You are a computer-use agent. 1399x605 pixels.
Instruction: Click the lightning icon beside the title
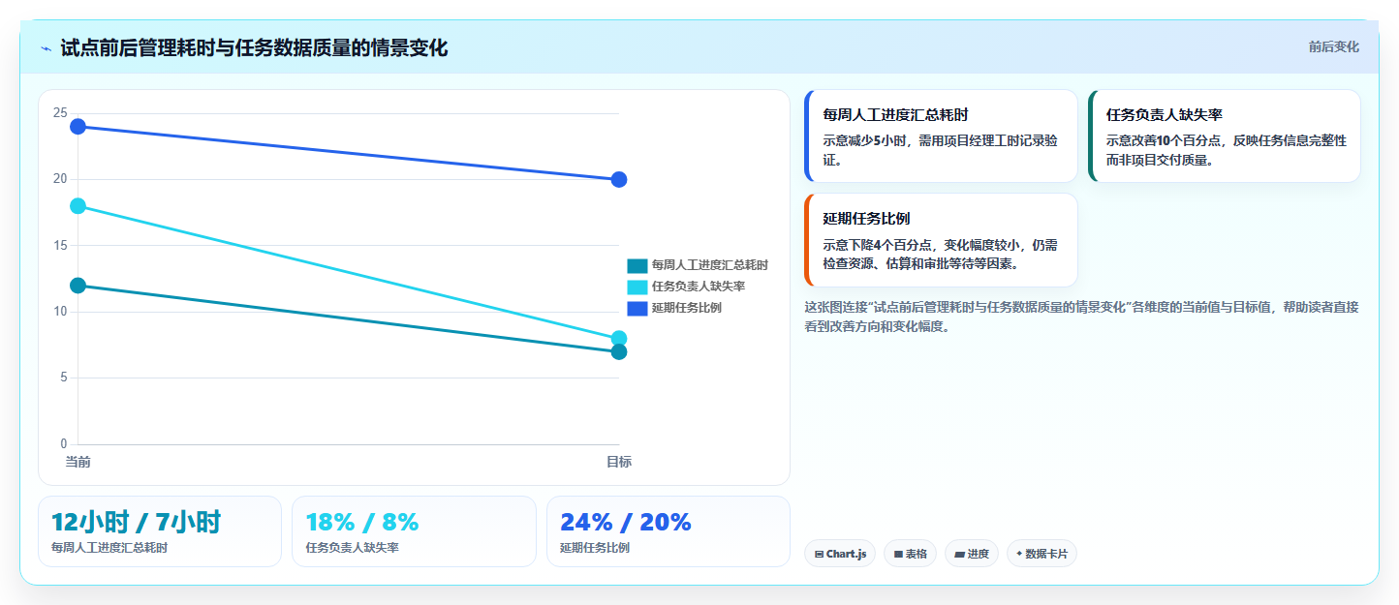(x=46, y=48)
